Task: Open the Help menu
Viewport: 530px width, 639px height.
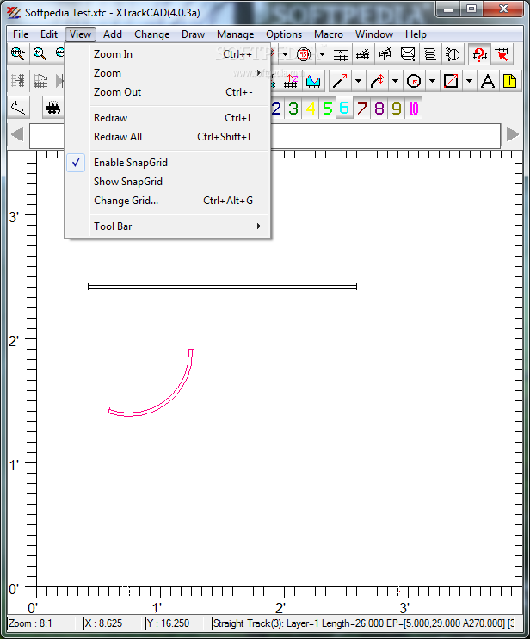Action: [x=416, y=34]
